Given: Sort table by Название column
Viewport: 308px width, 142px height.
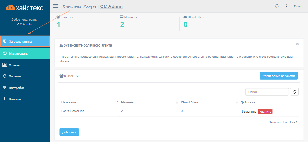Looking at the screenshot, I should 69,102.
